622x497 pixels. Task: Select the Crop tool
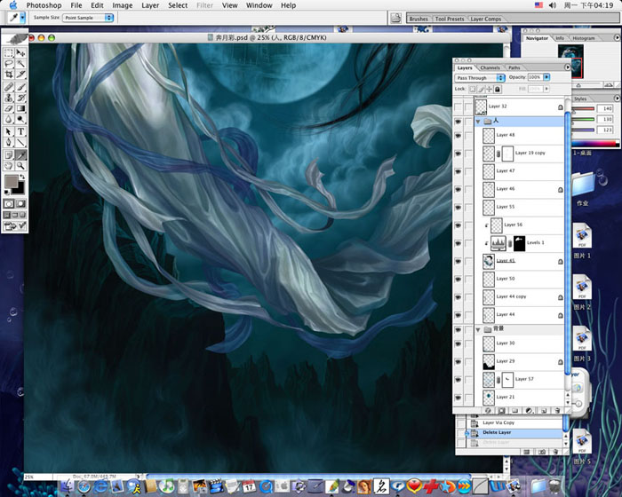pyautogui.click(x=8, y=75)
